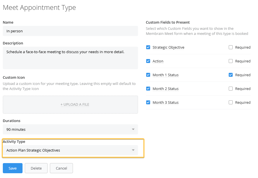Open the Durations dropdown
Image resolution: width=258 pixels, height=178 pixels.
coord(70,129)
